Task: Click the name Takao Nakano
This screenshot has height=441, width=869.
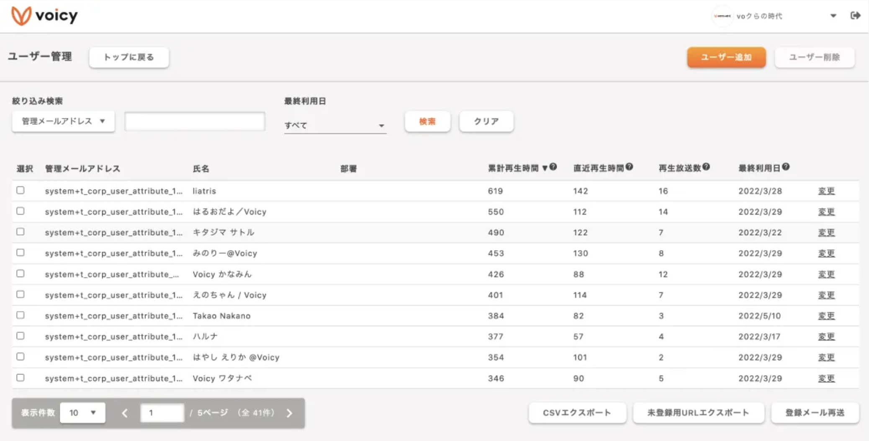Action: coord(221,316)
